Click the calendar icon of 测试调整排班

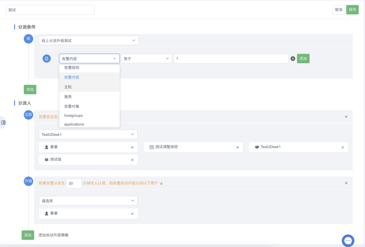[152, 147]
